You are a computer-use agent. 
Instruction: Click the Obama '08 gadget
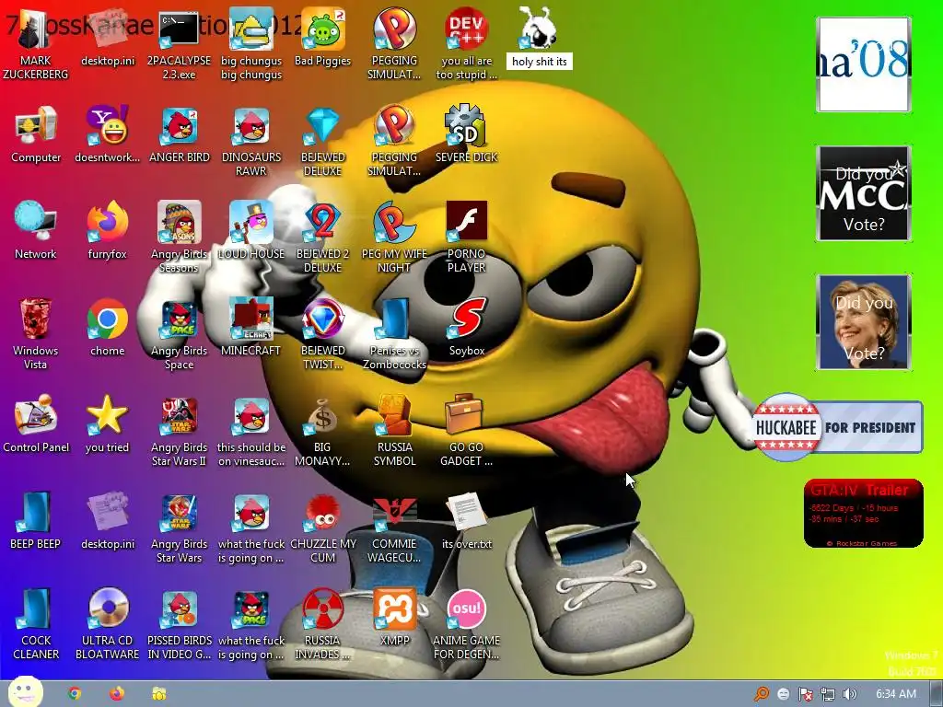pos(864,64)
